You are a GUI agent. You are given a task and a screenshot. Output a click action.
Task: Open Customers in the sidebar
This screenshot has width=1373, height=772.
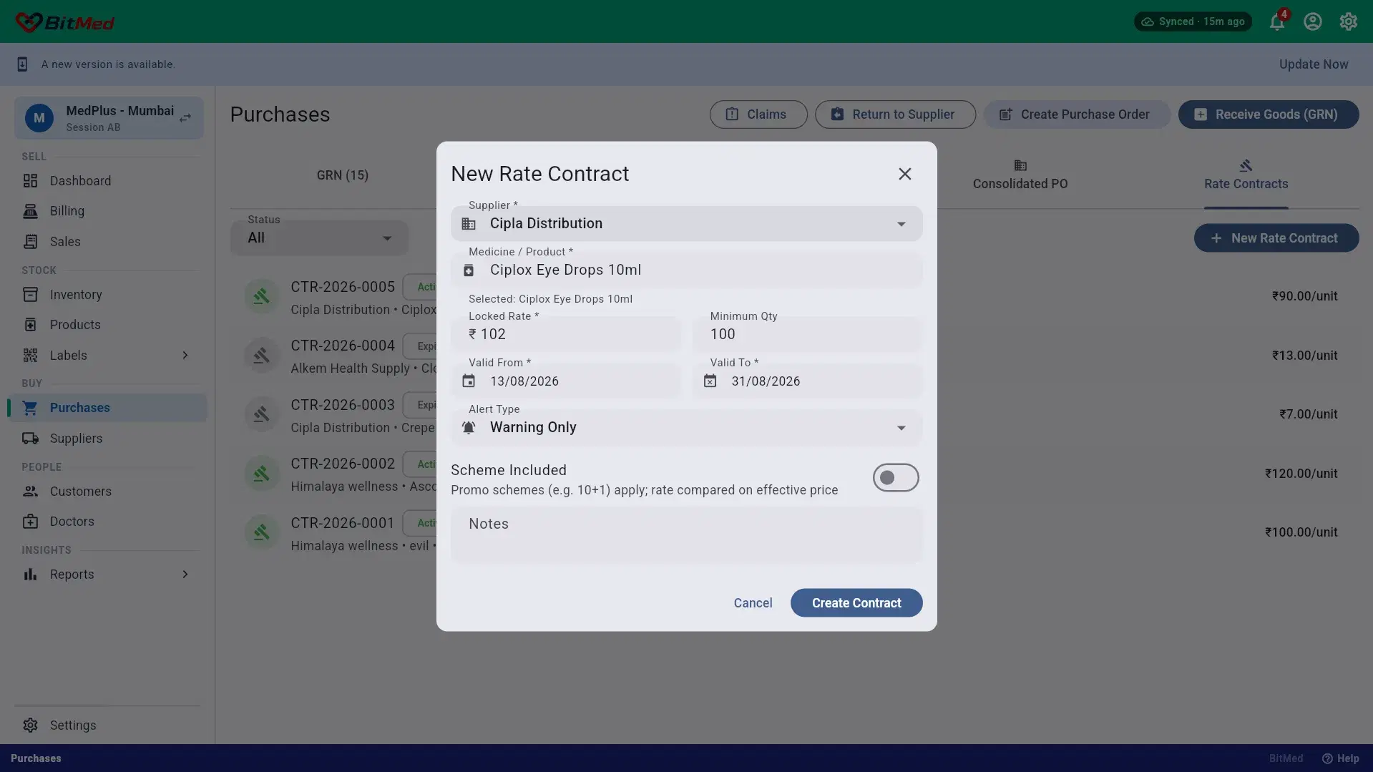107,492
